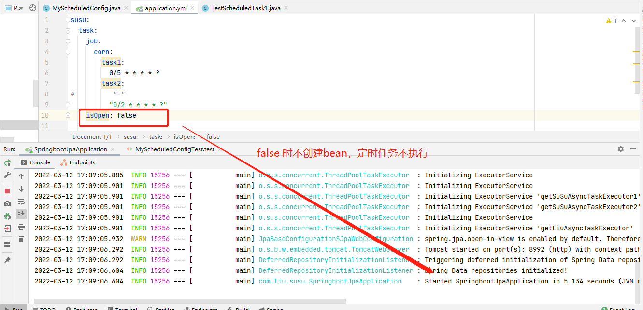Screen dimensions: 643x310
Task: Collapse the susu root node in the YAML
Action: click(67, 21)
